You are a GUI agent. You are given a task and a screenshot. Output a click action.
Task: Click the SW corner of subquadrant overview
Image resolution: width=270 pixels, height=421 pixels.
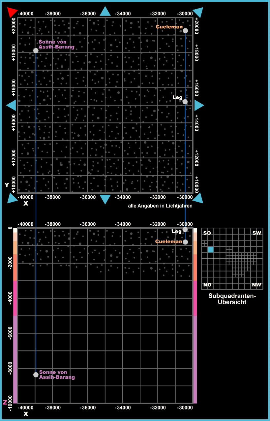pos(256,233)
